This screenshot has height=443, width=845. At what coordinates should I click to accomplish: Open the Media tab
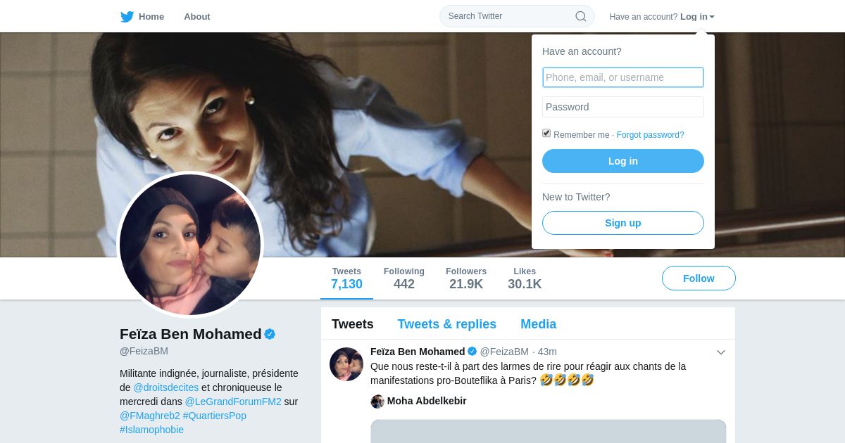coord(538,324)
